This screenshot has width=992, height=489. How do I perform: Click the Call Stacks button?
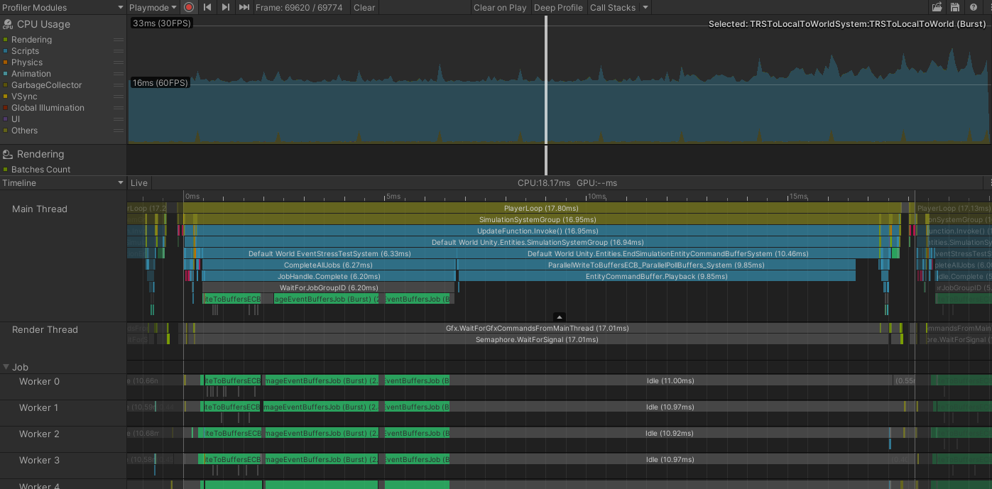(613, 7)
